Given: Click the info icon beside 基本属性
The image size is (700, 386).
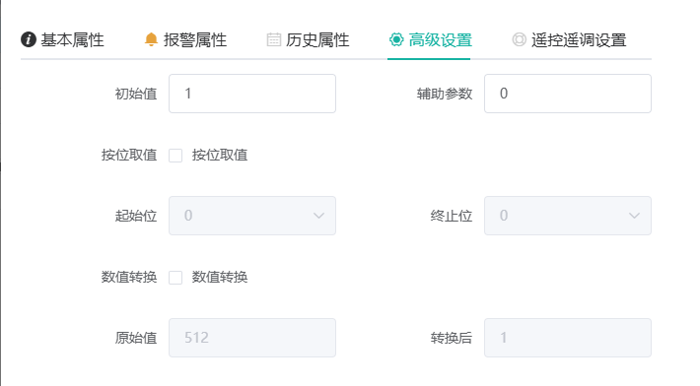Looking at the screenshot, I should 29,39.
